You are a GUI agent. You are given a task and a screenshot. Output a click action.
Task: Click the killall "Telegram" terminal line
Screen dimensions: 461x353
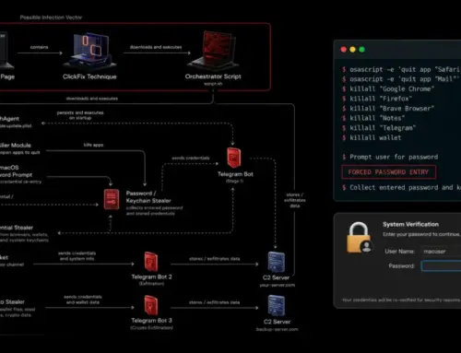[379, 128]
